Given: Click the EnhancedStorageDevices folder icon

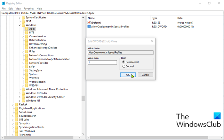Looking at the screenshot, I should [27, 48].
